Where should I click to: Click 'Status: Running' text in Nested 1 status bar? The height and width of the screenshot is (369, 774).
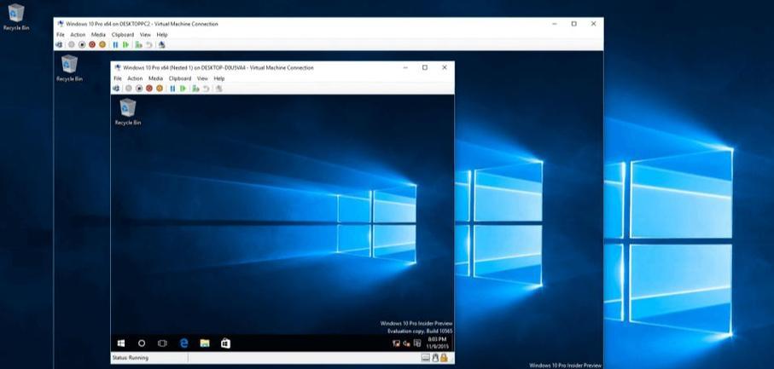tap(131, 358)
